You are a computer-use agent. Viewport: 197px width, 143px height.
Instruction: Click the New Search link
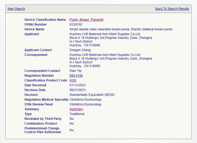[16, 9]
